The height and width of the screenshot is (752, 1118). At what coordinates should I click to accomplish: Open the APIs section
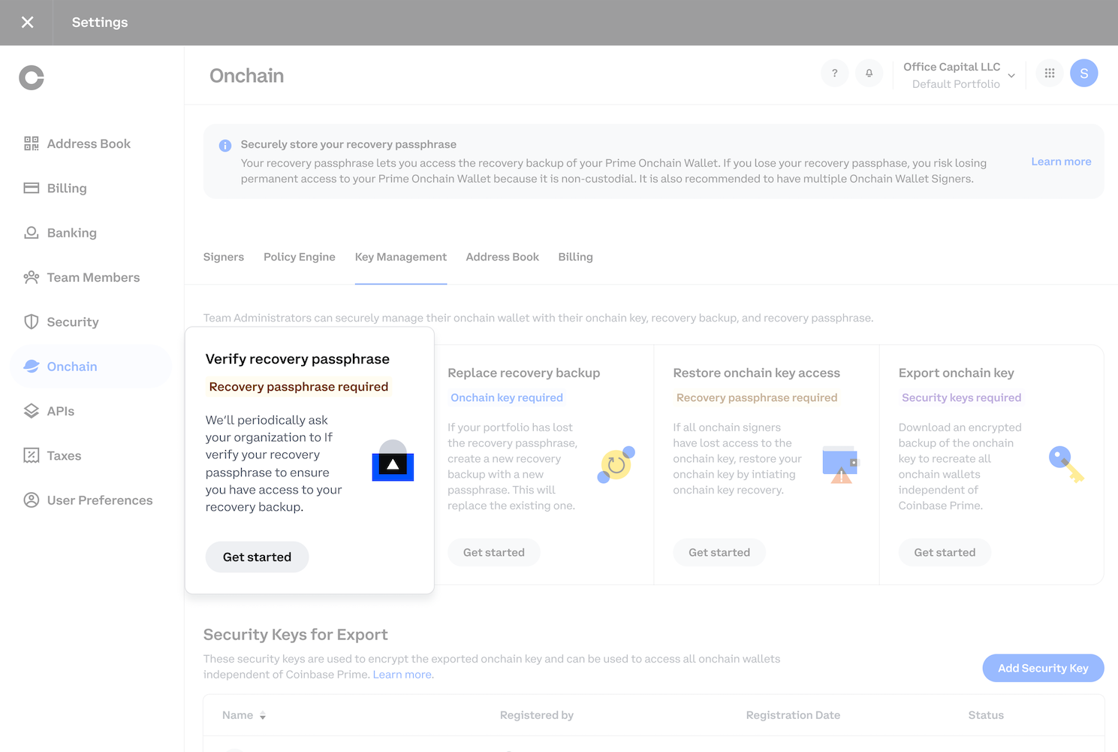pos(60,411)
